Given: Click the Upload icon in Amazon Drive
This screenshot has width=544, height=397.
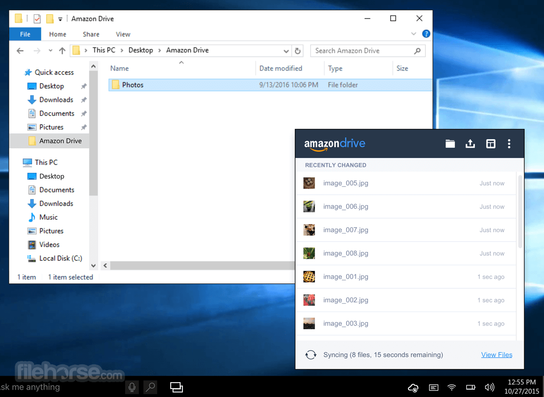Looking at the screenshot, I should [x=470, y=144].
